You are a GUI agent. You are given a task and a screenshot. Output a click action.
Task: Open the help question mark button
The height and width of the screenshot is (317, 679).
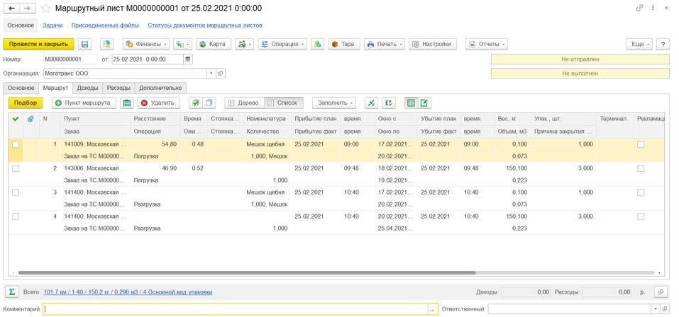663,44
